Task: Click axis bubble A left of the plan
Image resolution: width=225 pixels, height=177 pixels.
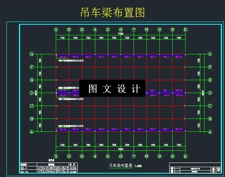Action: (31, 131)
